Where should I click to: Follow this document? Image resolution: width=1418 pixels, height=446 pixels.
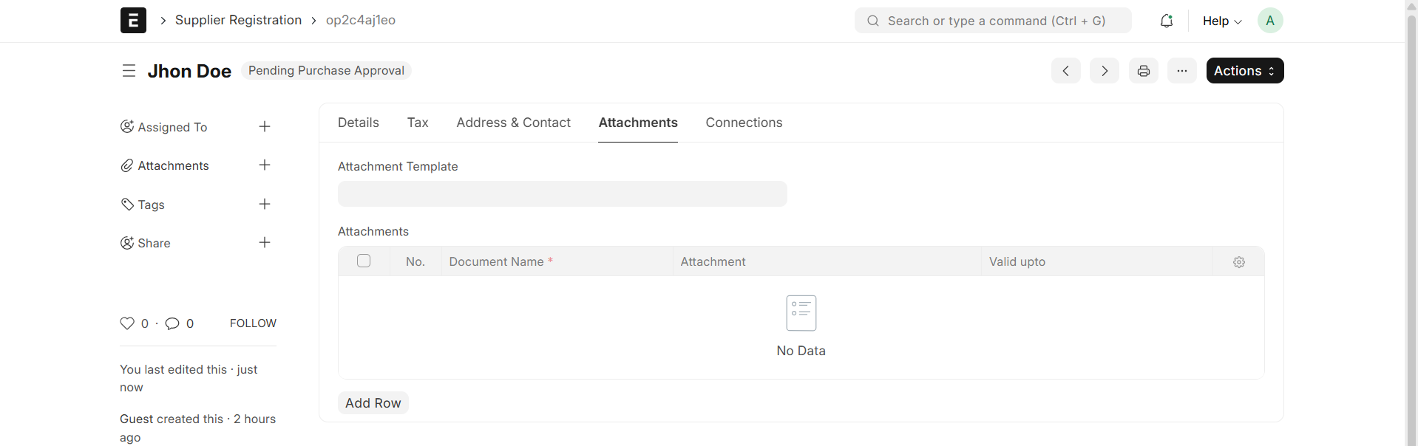253,323
